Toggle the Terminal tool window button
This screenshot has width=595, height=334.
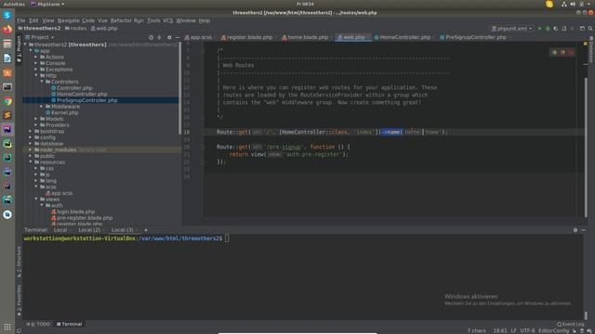point(69,324)
